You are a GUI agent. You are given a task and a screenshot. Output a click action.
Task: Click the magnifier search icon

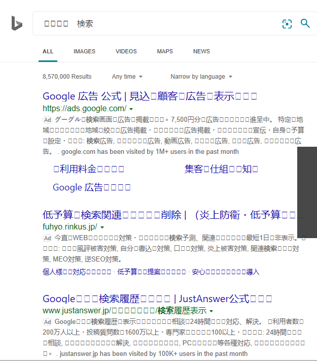(305, 23)
